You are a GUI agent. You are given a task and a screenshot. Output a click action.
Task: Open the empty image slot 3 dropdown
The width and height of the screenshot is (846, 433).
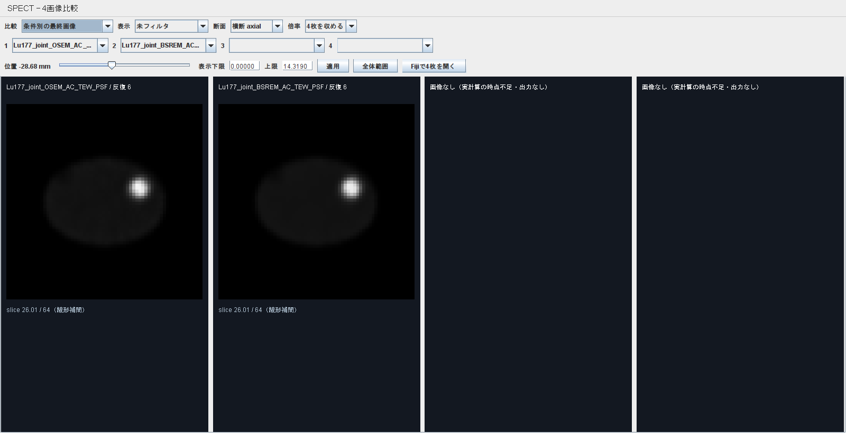277,45
